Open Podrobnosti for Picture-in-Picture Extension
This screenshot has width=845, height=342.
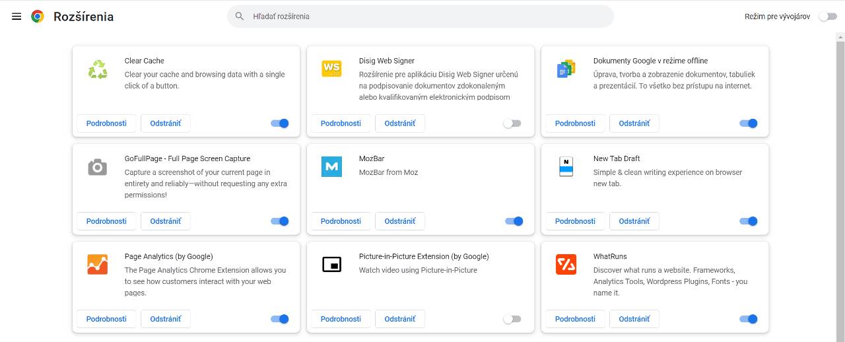click(x=341, y=319)
